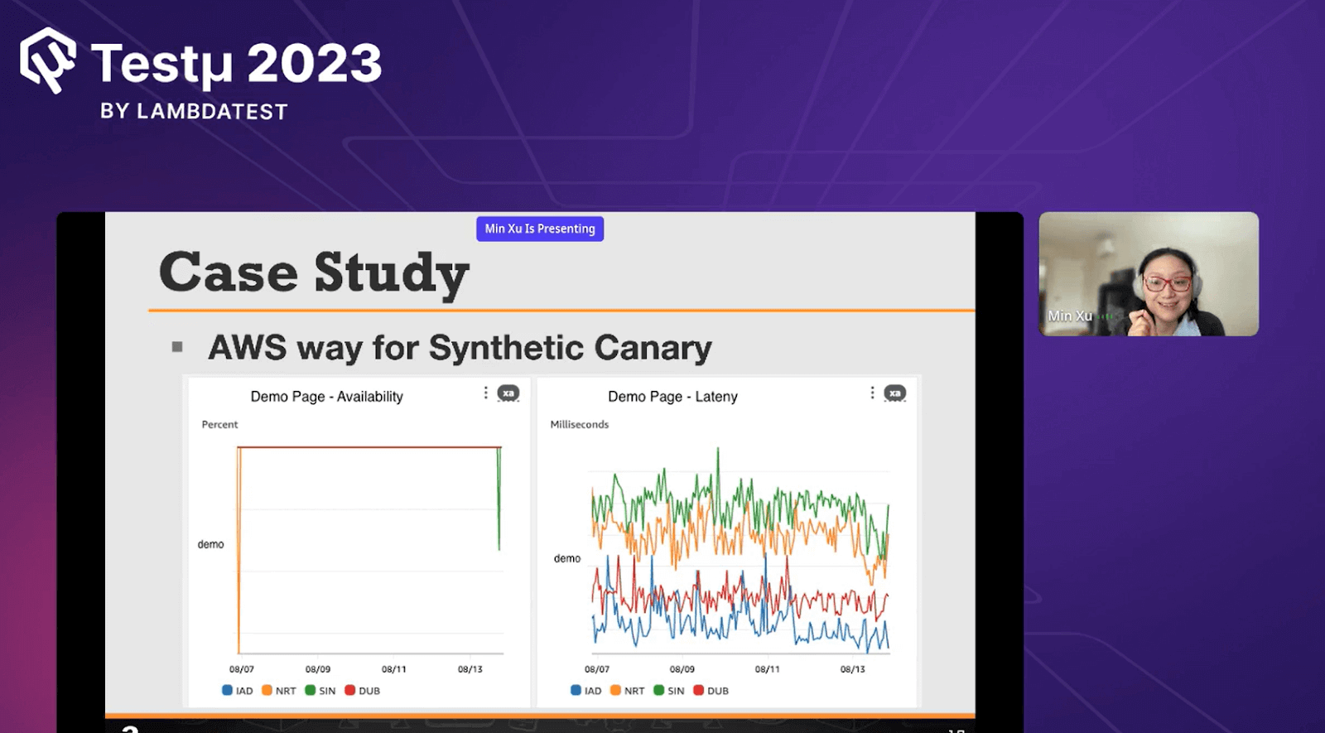Select Min Xu's webcam video thumbnail
This screenshot has width=1325, height=733.
[1149, 274]
